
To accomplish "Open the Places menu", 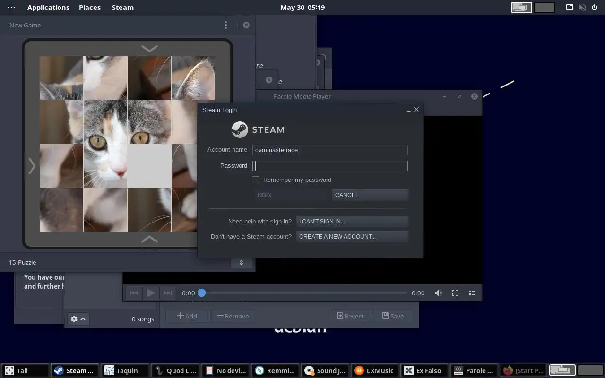I will tap(90, 8).
